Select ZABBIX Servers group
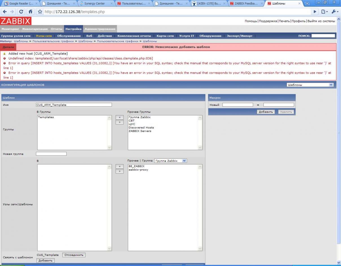 pos(140,131)
